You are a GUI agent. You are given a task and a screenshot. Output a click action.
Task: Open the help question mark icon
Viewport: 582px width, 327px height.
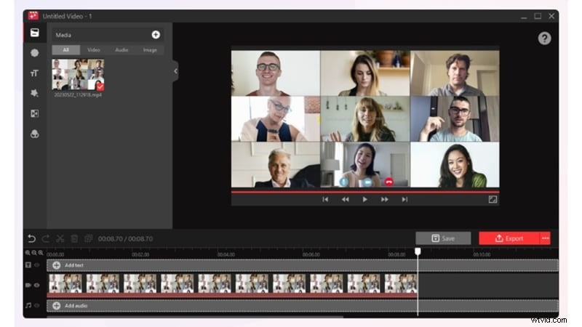click(544, 39)
